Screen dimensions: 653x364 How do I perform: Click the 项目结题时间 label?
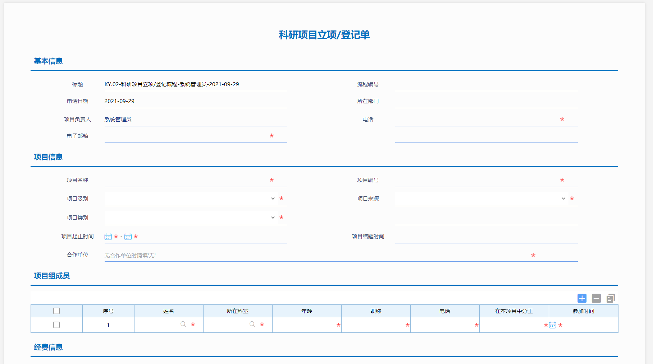368,237
